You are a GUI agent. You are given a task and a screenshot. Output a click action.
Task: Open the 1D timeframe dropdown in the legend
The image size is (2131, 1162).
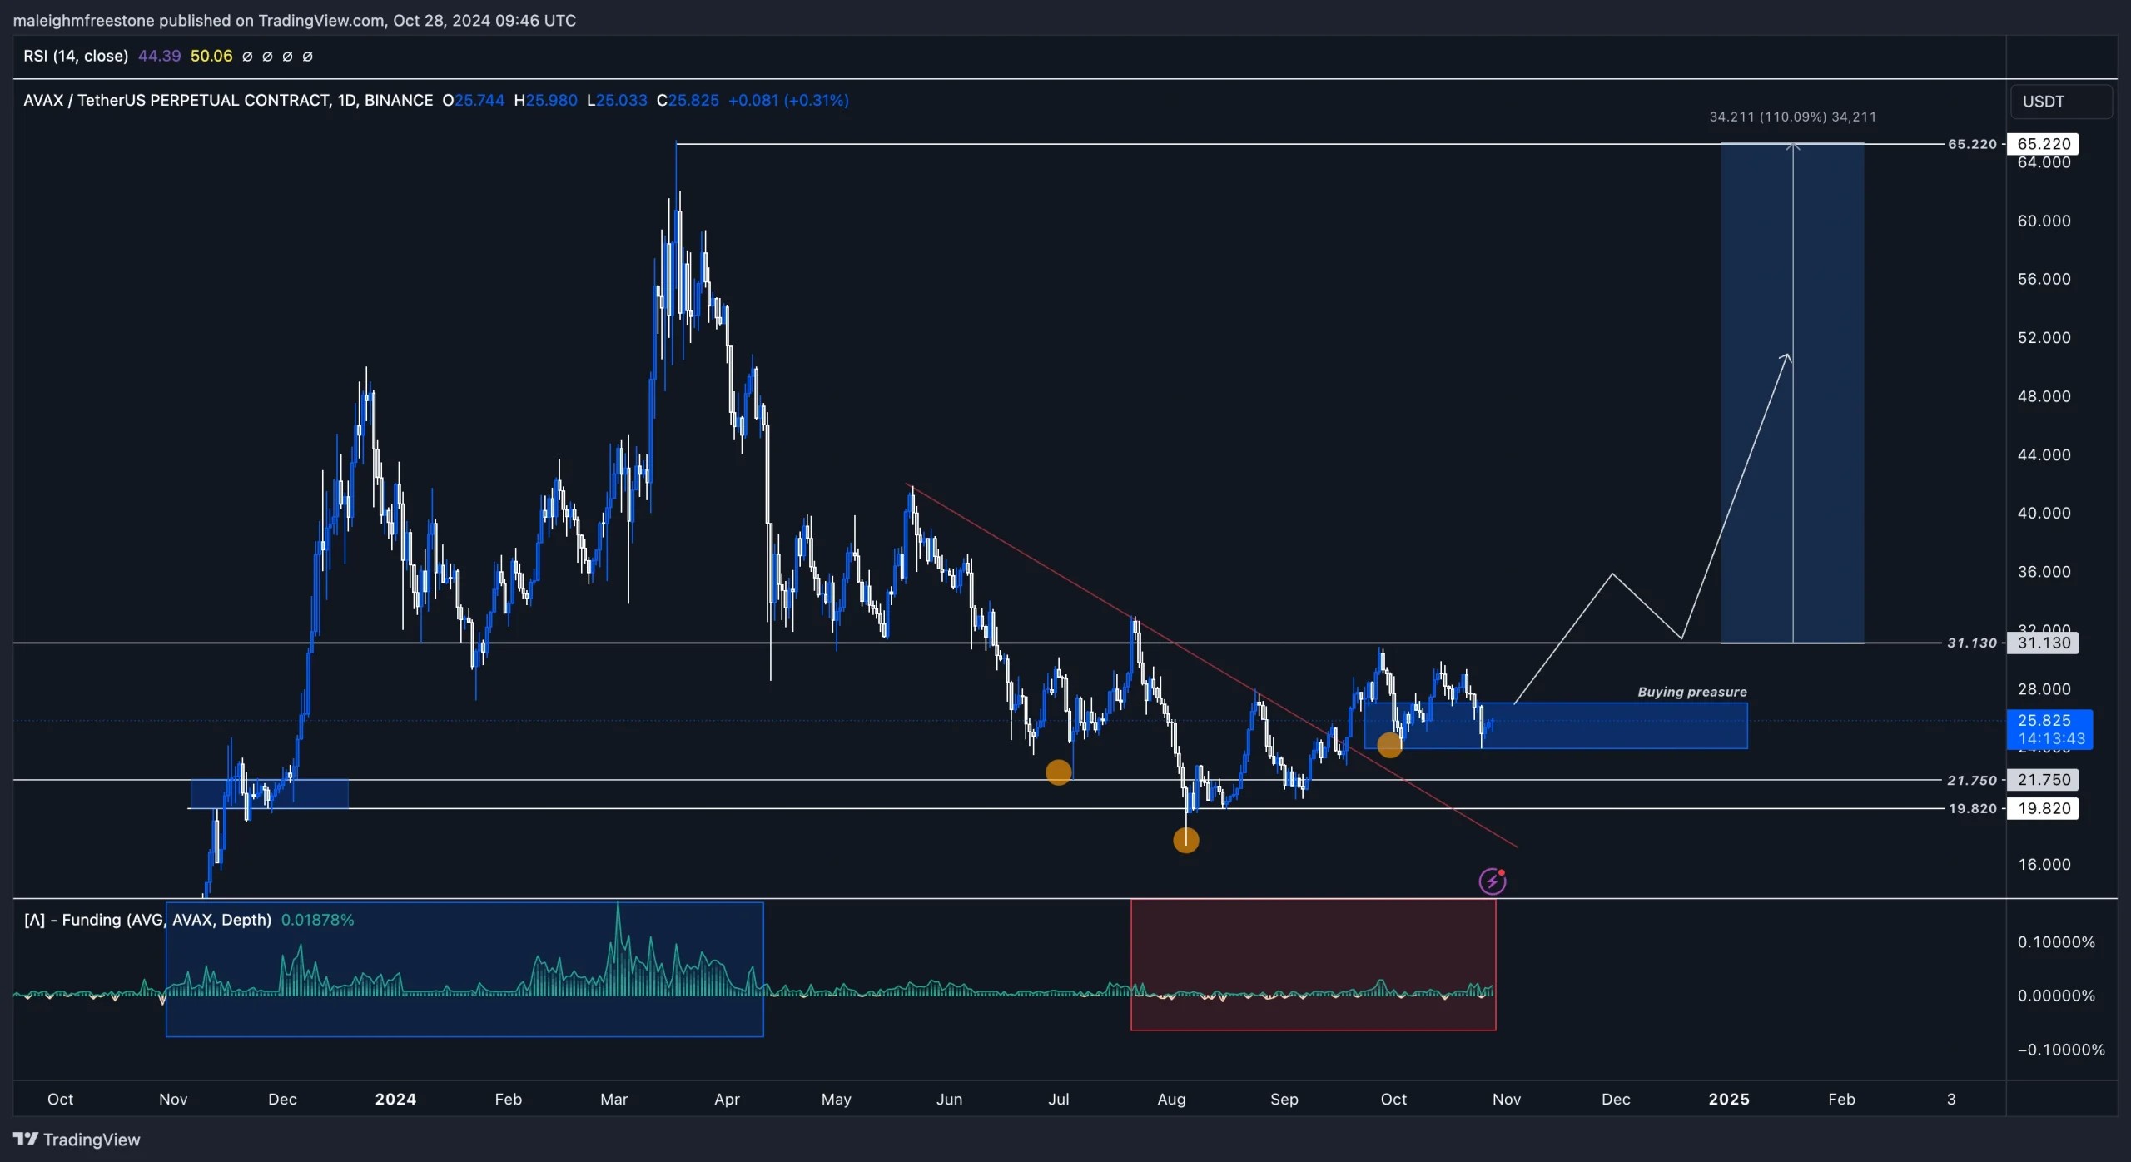[x=349, y=100]
